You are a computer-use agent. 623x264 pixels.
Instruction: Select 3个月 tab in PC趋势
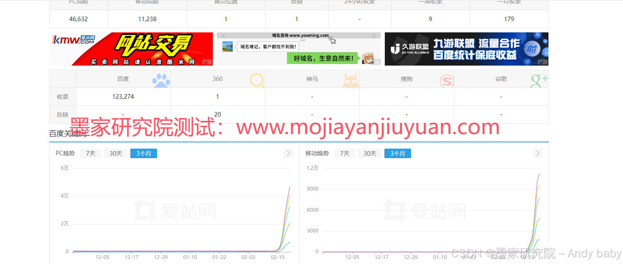pos(144,154)
